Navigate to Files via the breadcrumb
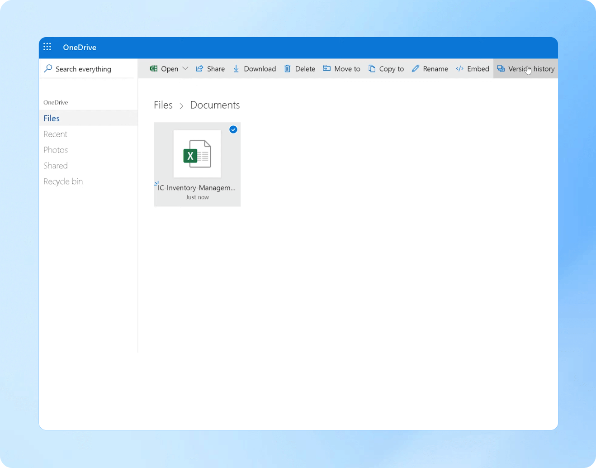596x468 pixels. click(x=163, y=105)
